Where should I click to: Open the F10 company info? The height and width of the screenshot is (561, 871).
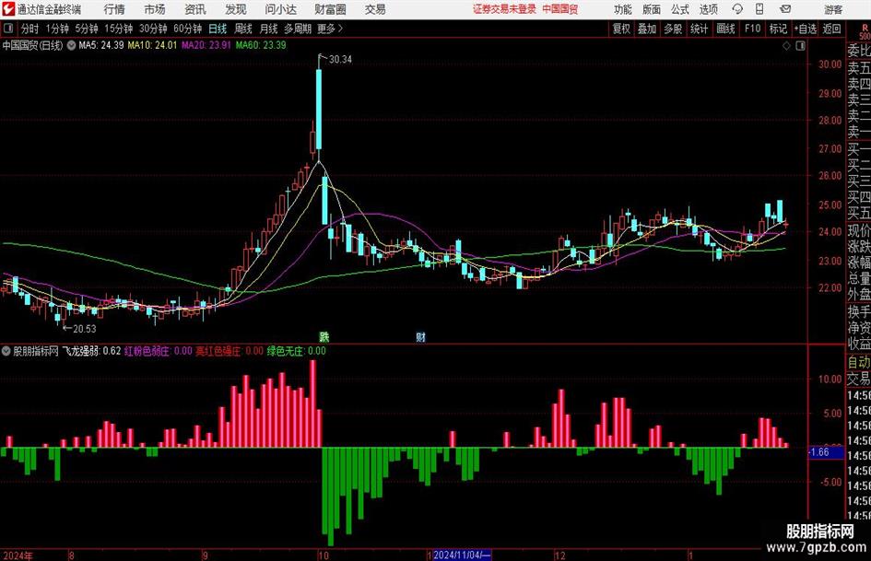(x=753, y=29)
